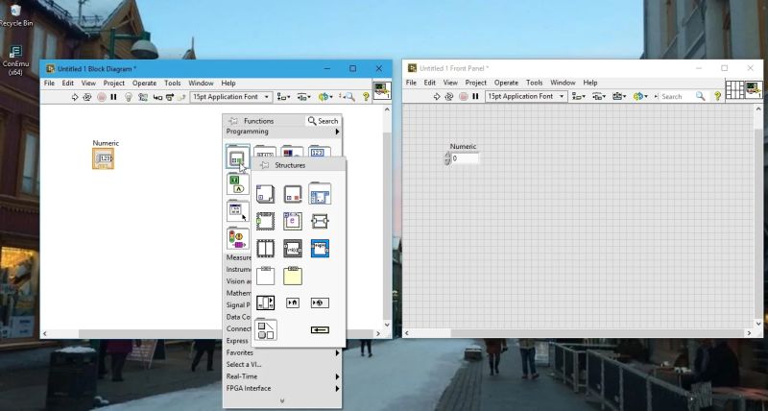Open File menu in Front Panel window
Image resolution: width=768 pixels, height=411 pixels.
[x=412, y=83]
